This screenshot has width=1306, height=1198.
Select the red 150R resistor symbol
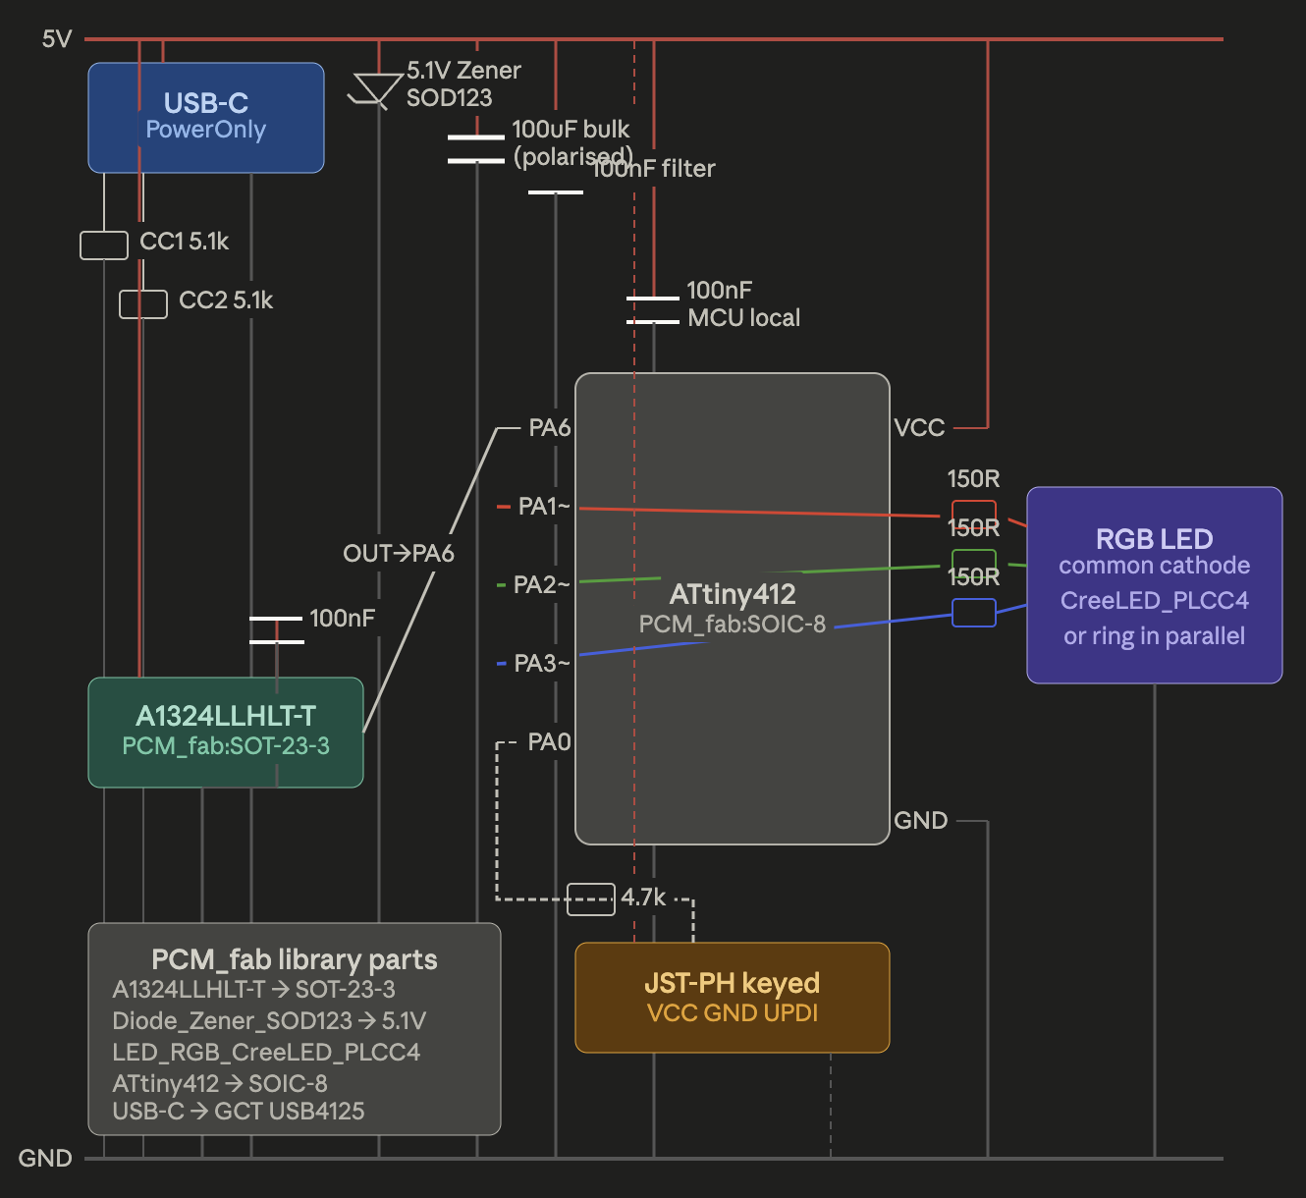[974, 515]
